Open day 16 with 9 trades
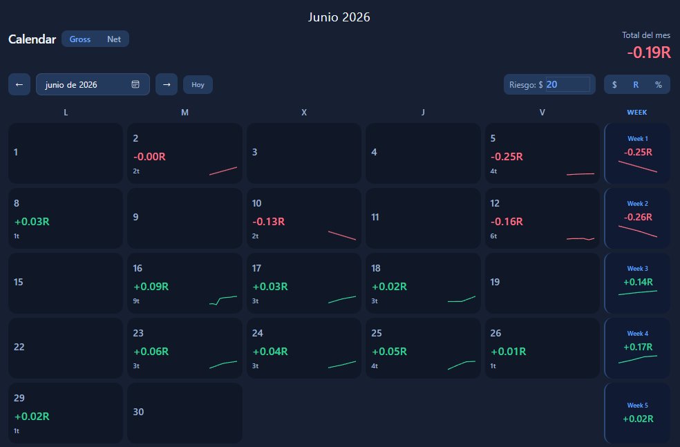 tap(185, 283)
